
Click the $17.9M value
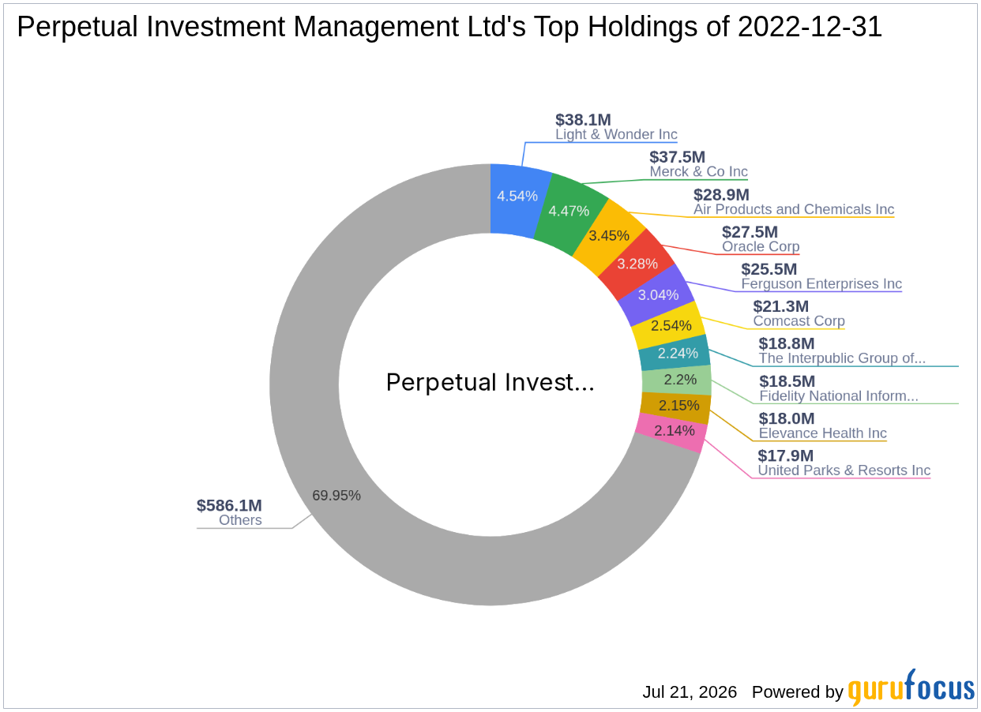coord(785,455)
